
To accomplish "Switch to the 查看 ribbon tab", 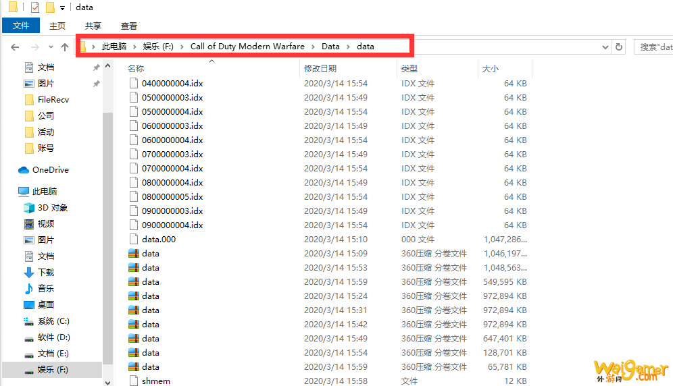I will 129,26.
